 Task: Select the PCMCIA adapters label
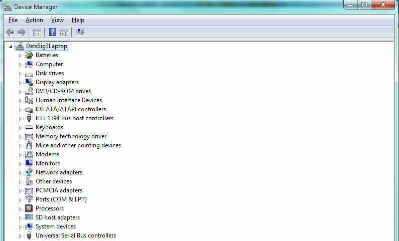pyautogui.click(x=59, y=190)
